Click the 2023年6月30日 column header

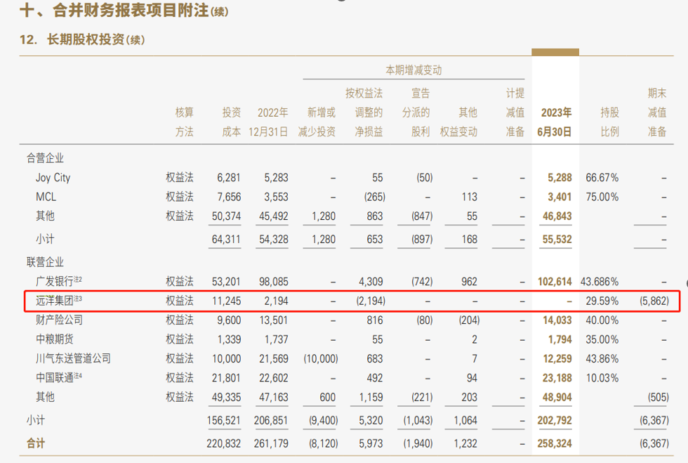click(555, 122)
